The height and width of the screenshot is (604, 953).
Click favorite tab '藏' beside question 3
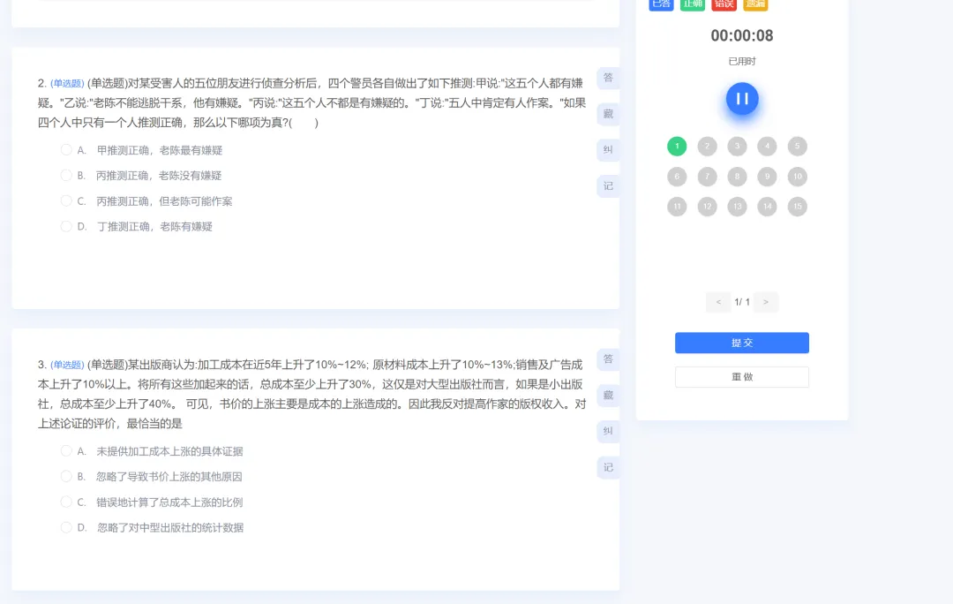(608, 396)
